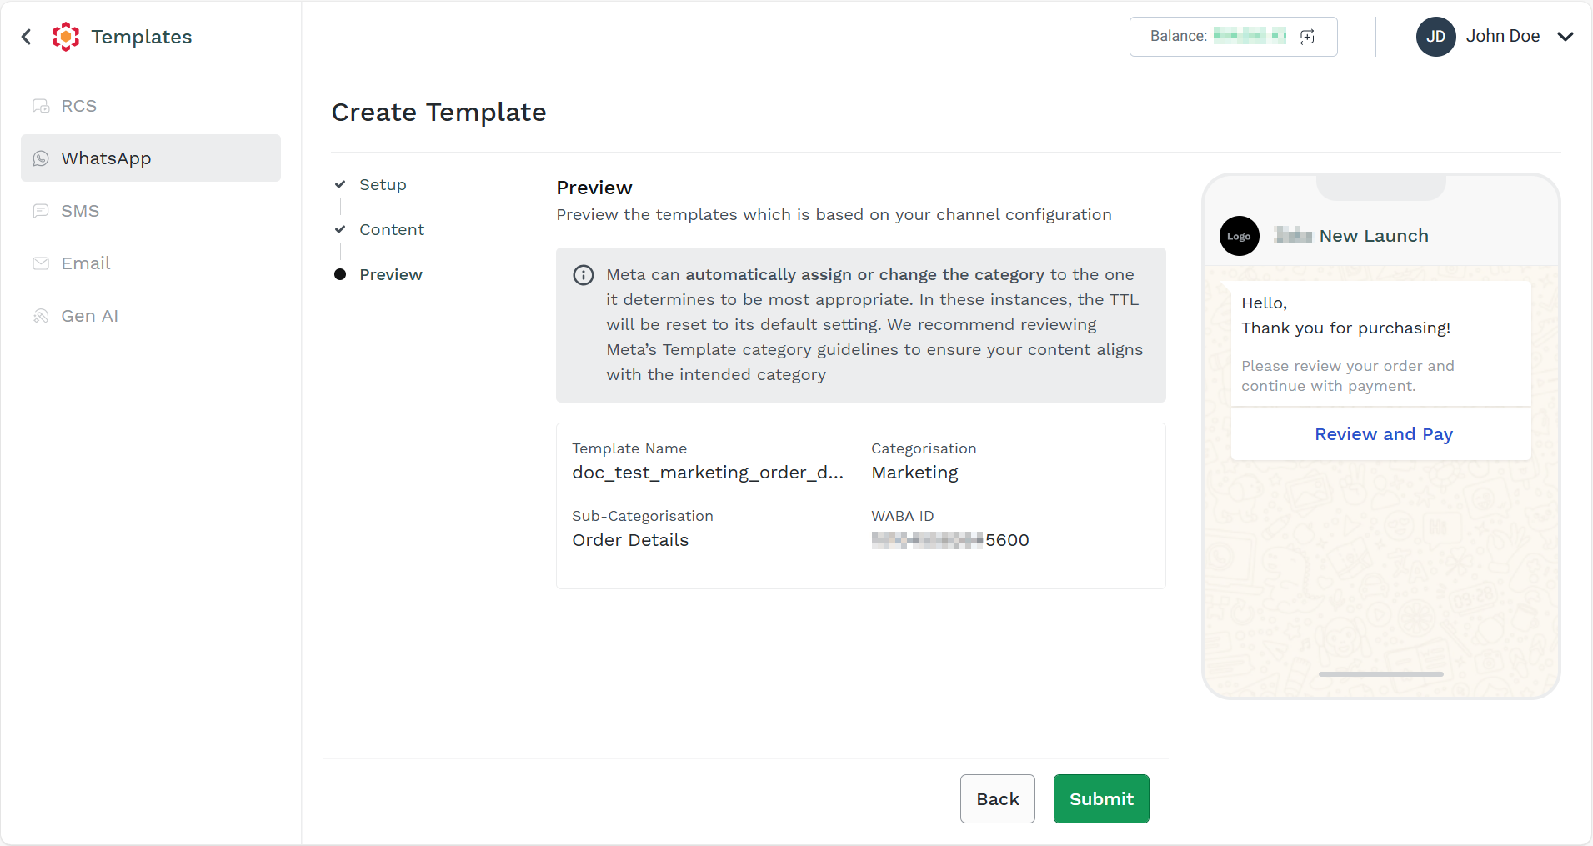Click the Marketing categorisation value
Screen dimensions: 1593x846
click(x=914, y=473)
